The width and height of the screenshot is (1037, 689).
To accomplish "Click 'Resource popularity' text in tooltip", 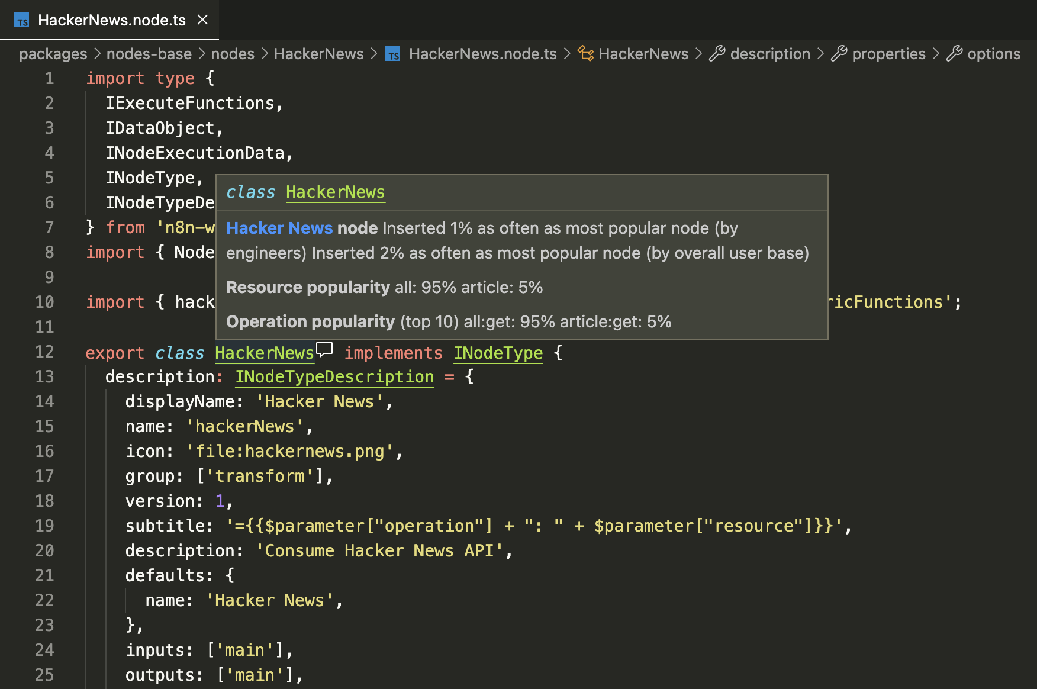I will point(308,287).
